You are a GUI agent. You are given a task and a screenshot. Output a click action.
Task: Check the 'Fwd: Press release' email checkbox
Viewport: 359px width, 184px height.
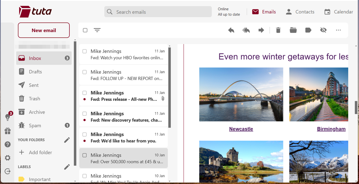click(85, 92)
